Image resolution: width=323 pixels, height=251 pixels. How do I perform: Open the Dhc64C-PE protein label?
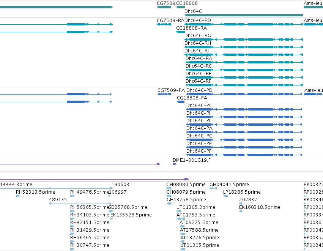tap(199, 144)
